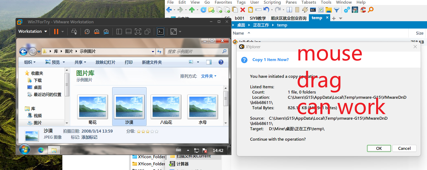427x170 pixels.
Task: Go up one level in XYplorer
Action: click(x=192, y=10)
